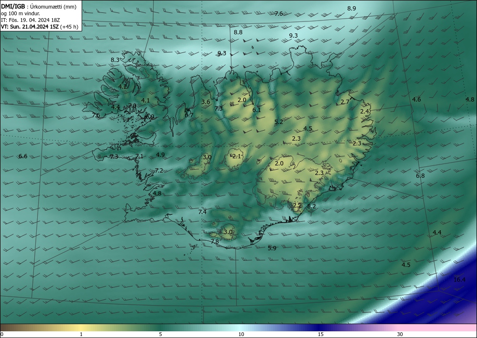Click the dark navy segment of the color scale
The height and width of the screenshot is (338, 477).
(321, 328)
